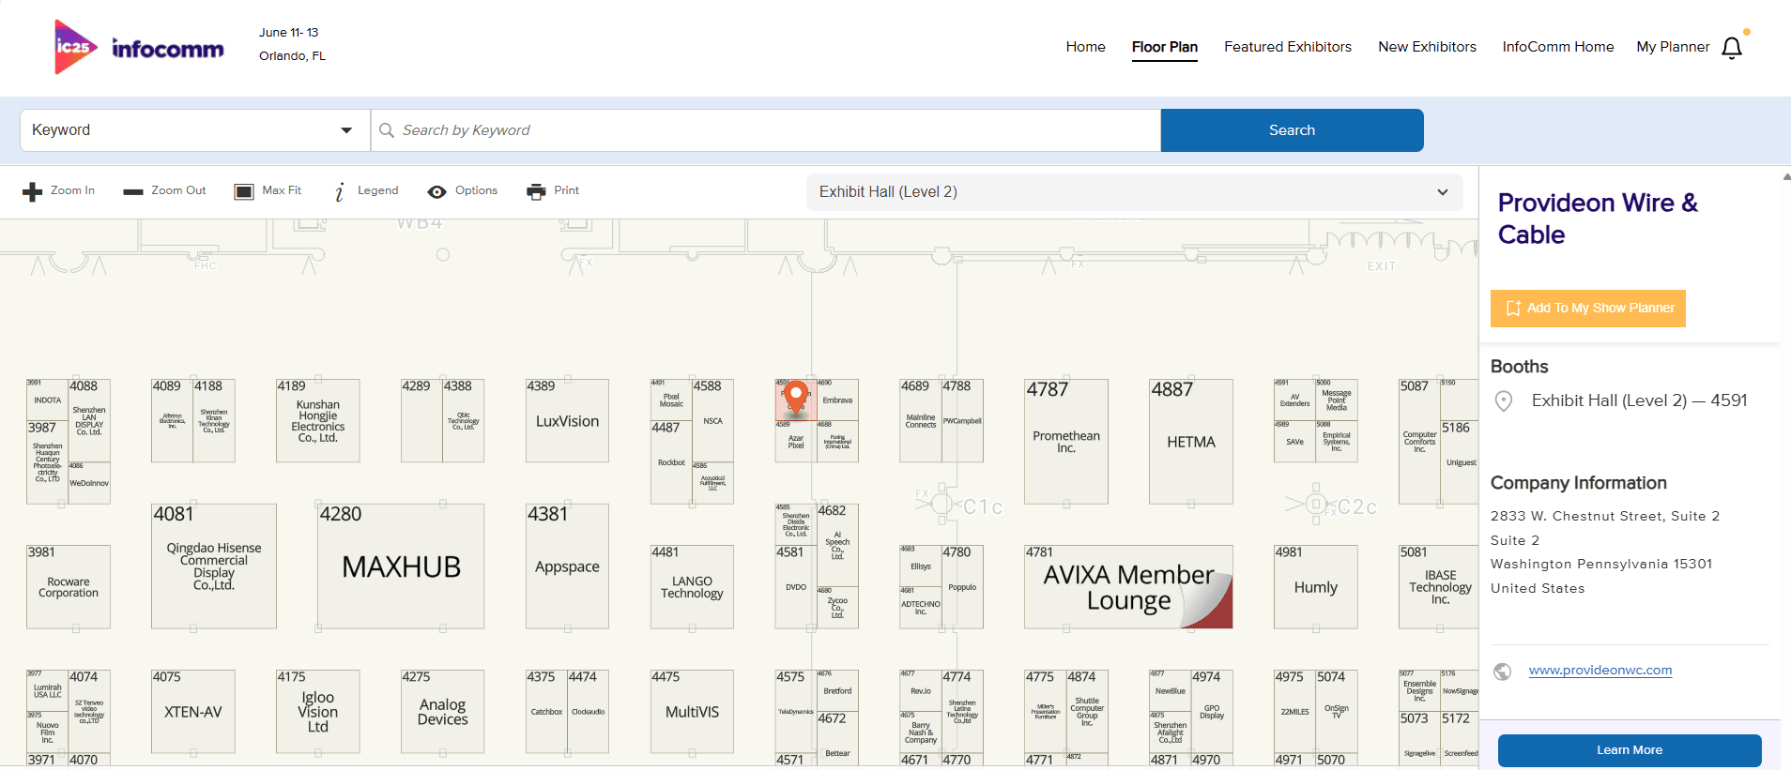1791x770 pixels.
Task: Select 22MILES booth 4975
Action: 1294,712
